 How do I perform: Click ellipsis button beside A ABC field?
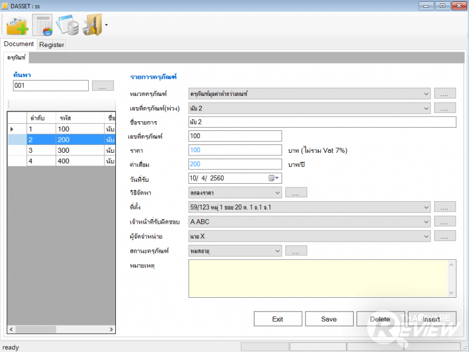click(x=445, y=222)
